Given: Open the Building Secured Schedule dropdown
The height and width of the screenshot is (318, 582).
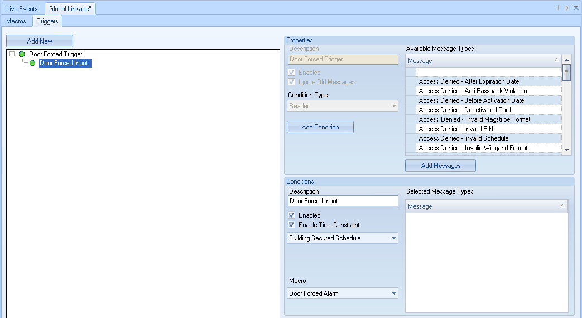Looking at the screenshot, I should [394, 238].
